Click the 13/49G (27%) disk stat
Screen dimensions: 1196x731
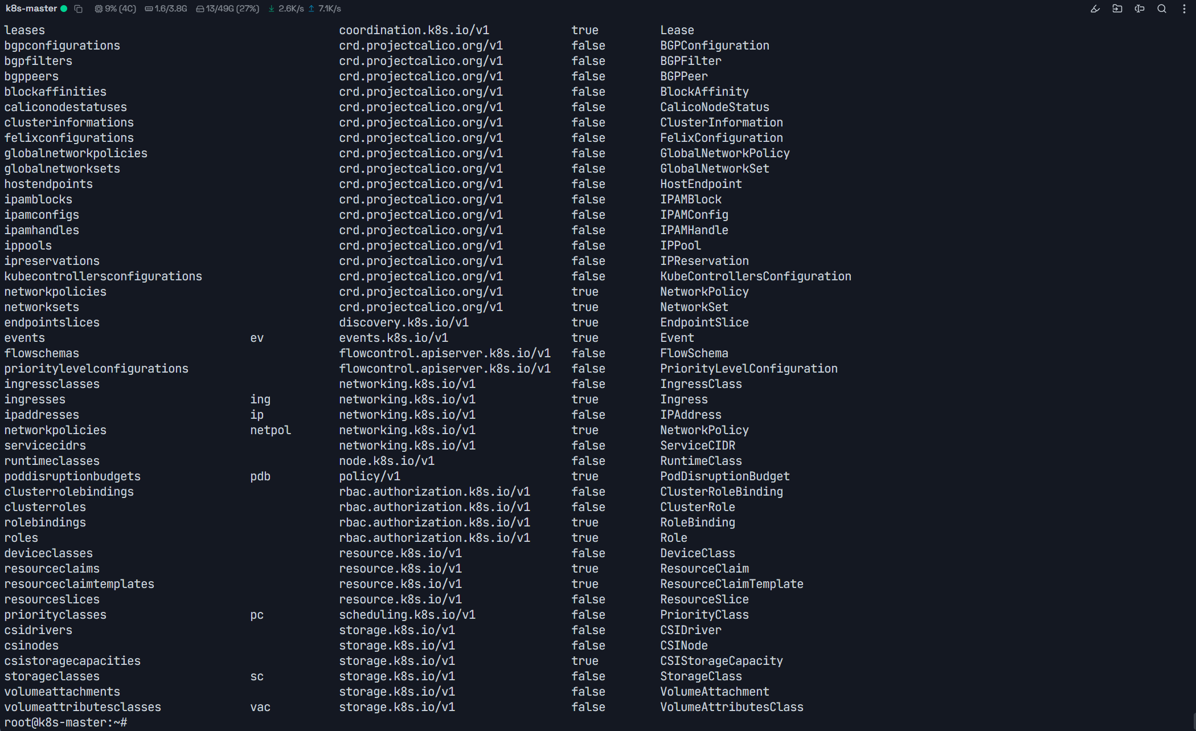coord(232,9)
